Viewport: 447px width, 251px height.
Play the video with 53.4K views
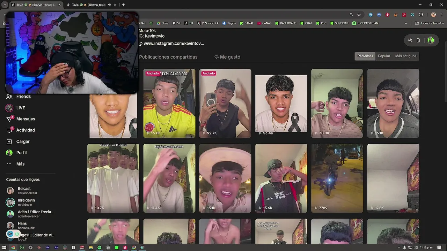281,103
